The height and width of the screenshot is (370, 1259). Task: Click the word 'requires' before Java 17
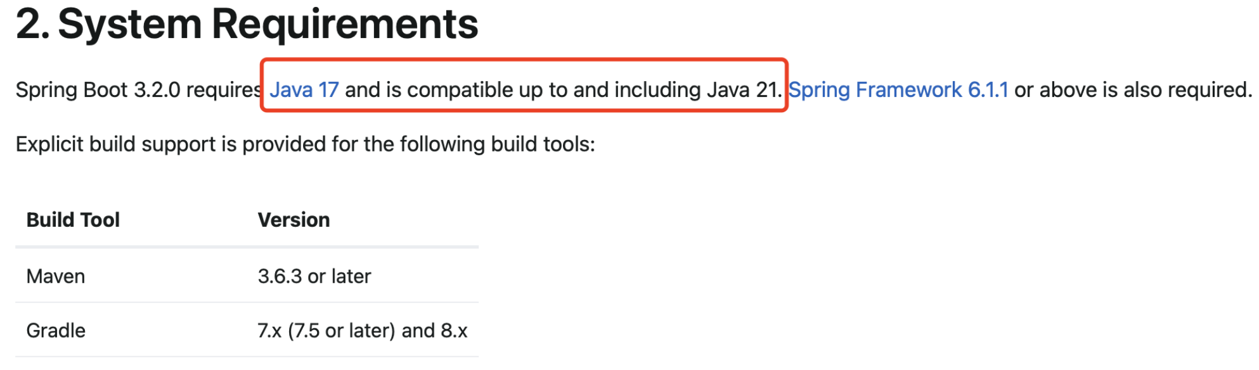click(224, 90)
